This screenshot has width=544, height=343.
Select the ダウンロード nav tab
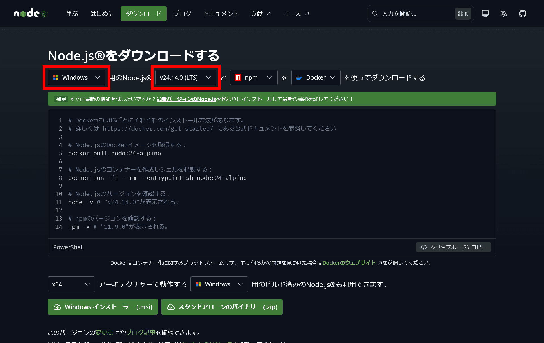pos(144,14)
